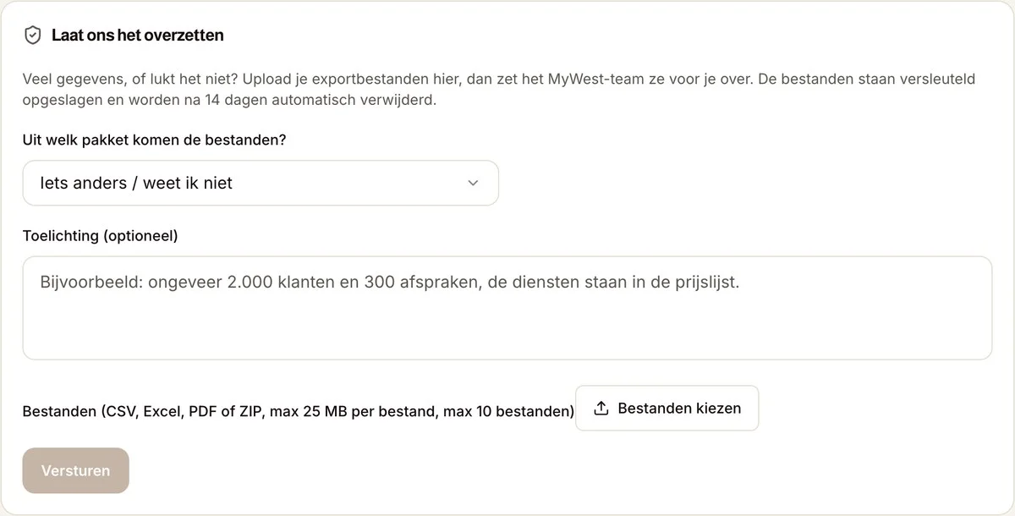Focus the Toelichting text area
The image size is (1015, 516).
coord(507,308)
